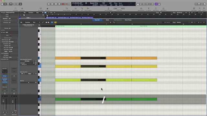
Task: Toggle the Metronome button
Action: point(159,4)
